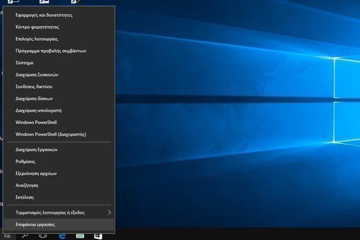Image resolution: width=360 pixels, height=240 pixels.
Task: Select 'Εφαρμογές και δυνατότητες' in the menu
Action: pos(59,15)
